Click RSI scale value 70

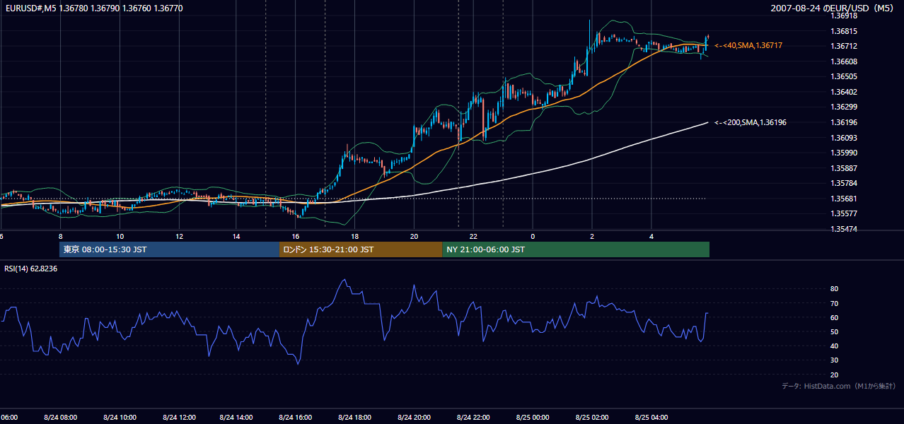click(834, 303)
